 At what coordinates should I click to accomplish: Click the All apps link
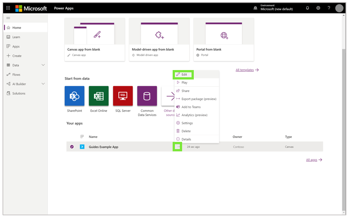point(314,160)
